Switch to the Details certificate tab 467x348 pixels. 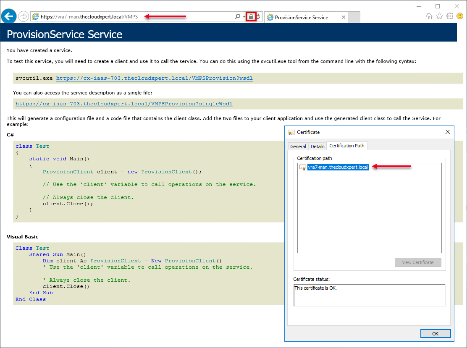point(317,146)
